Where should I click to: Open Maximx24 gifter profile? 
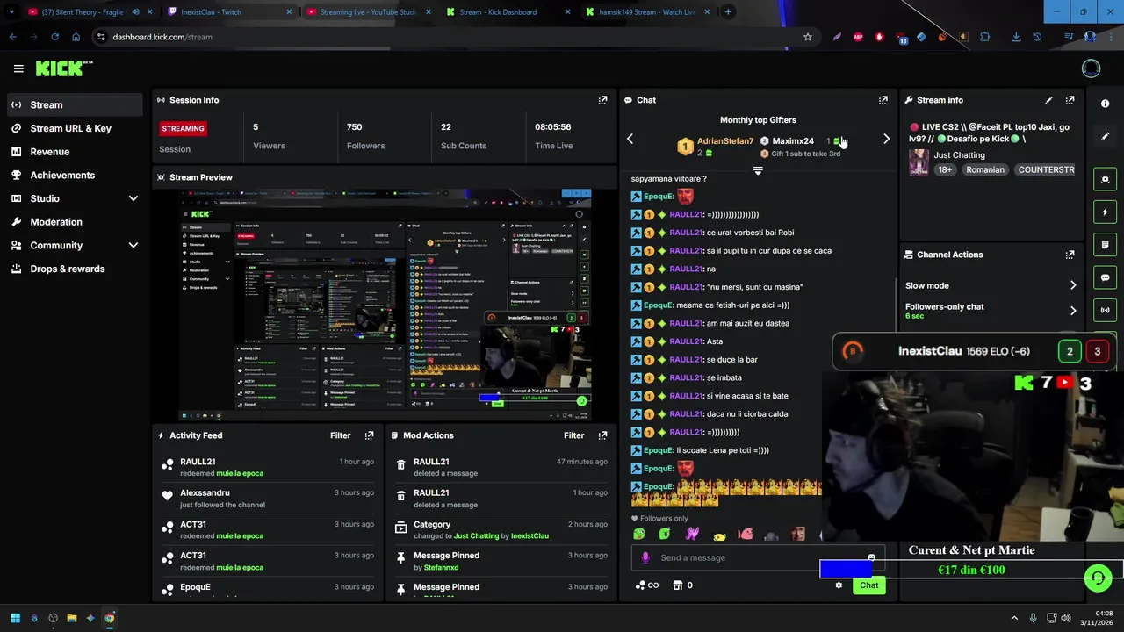click(x=793, y=141)
